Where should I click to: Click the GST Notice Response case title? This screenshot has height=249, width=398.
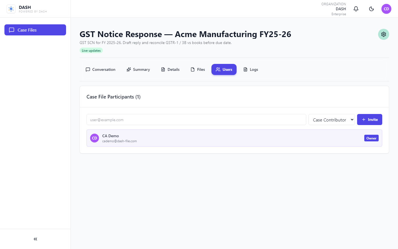[185, 34]
